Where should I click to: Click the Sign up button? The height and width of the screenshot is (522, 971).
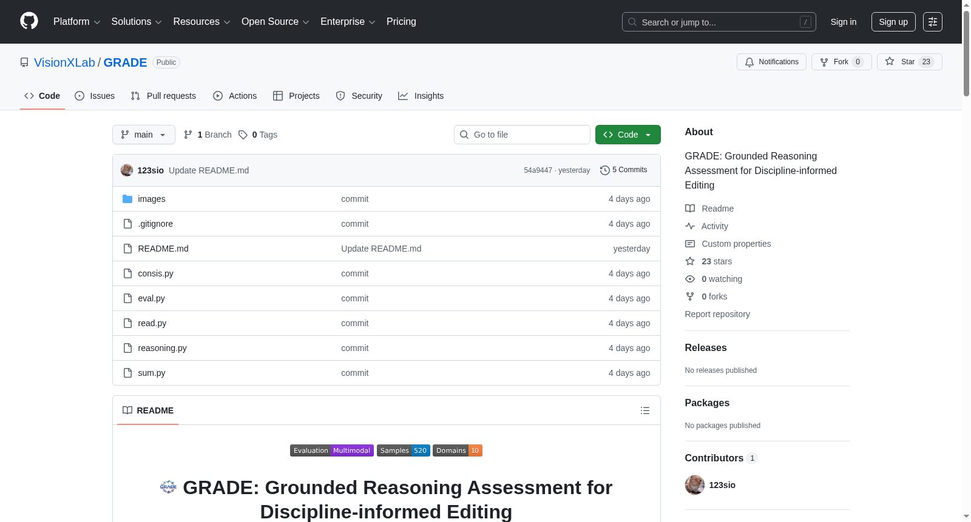(x=893, y=22)
